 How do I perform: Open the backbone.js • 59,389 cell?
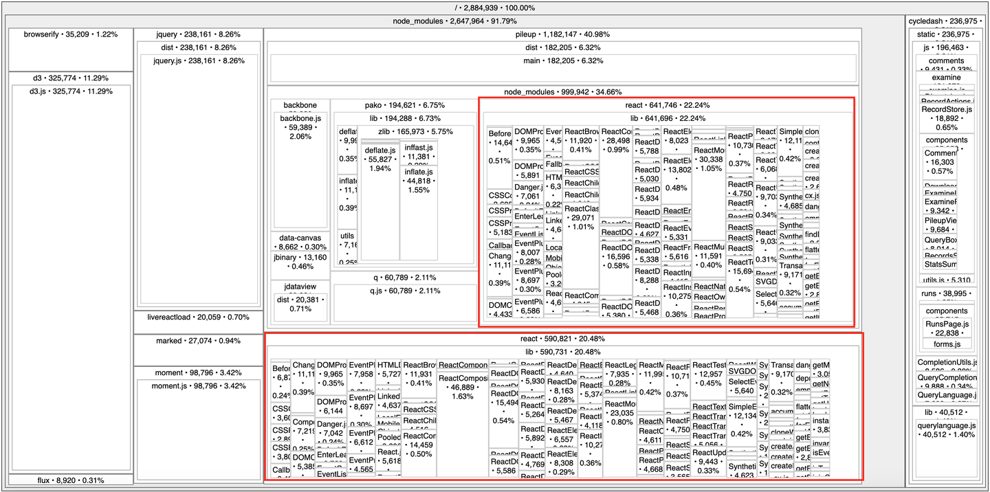[x=300, y=170]
